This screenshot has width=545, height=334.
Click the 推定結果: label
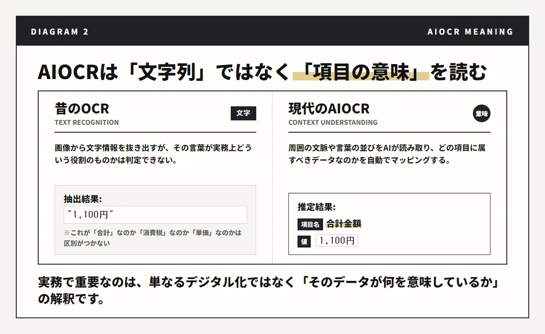pyautogui.click(x=317, y=207)
